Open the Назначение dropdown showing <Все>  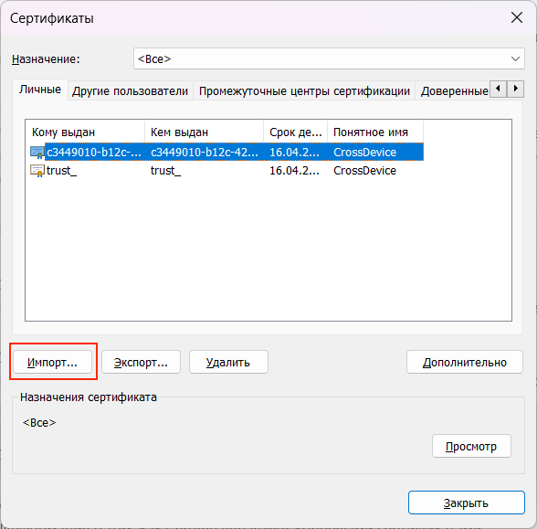click(x=329, y=58)
